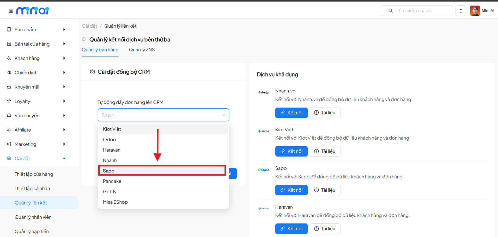Open the hamburger navigation menu
498x237 pixels.
(x=10, y=11)
